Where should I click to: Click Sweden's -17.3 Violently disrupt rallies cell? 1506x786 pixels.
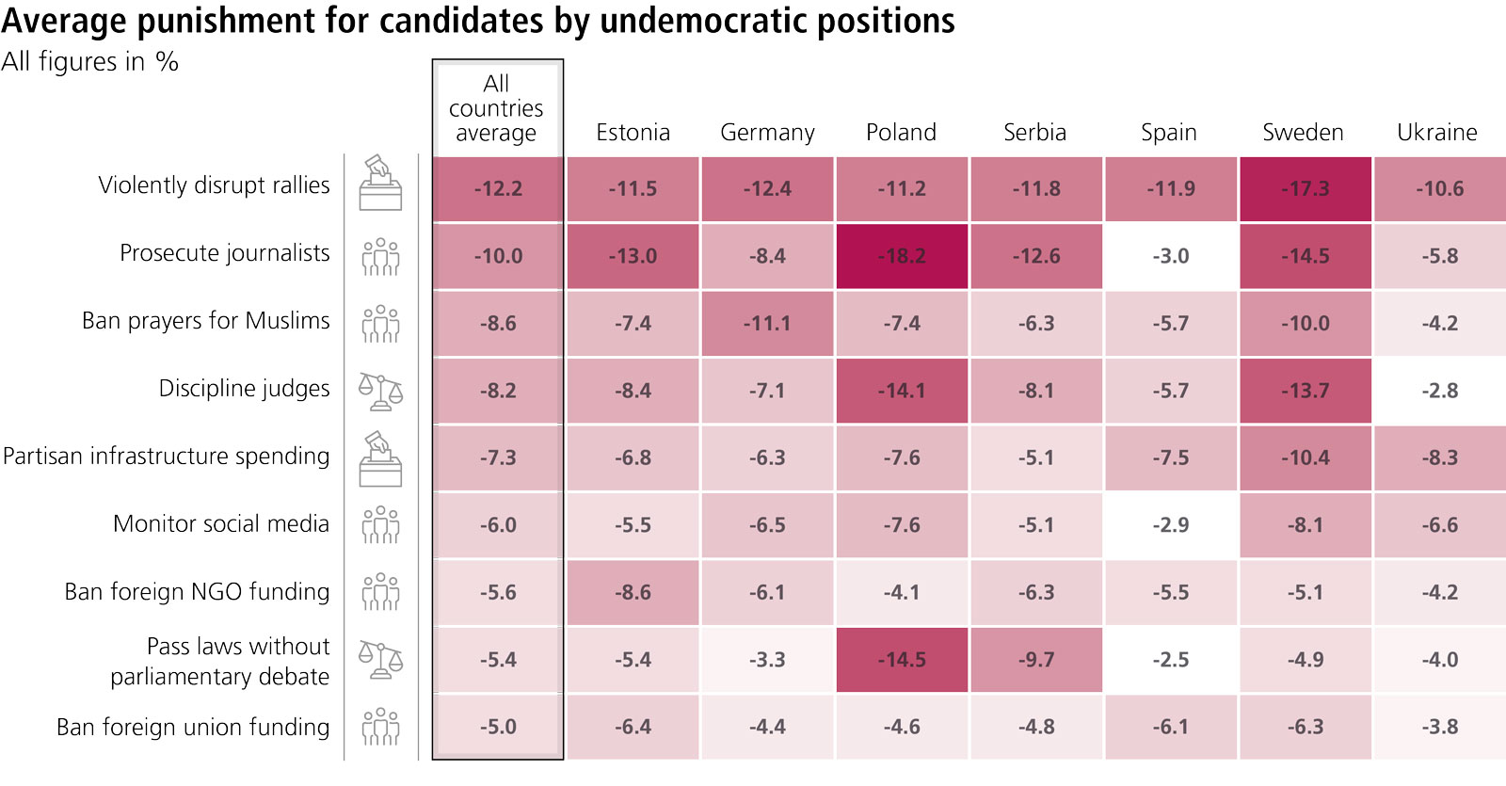pyautogui.click(x=1305, y=189)
